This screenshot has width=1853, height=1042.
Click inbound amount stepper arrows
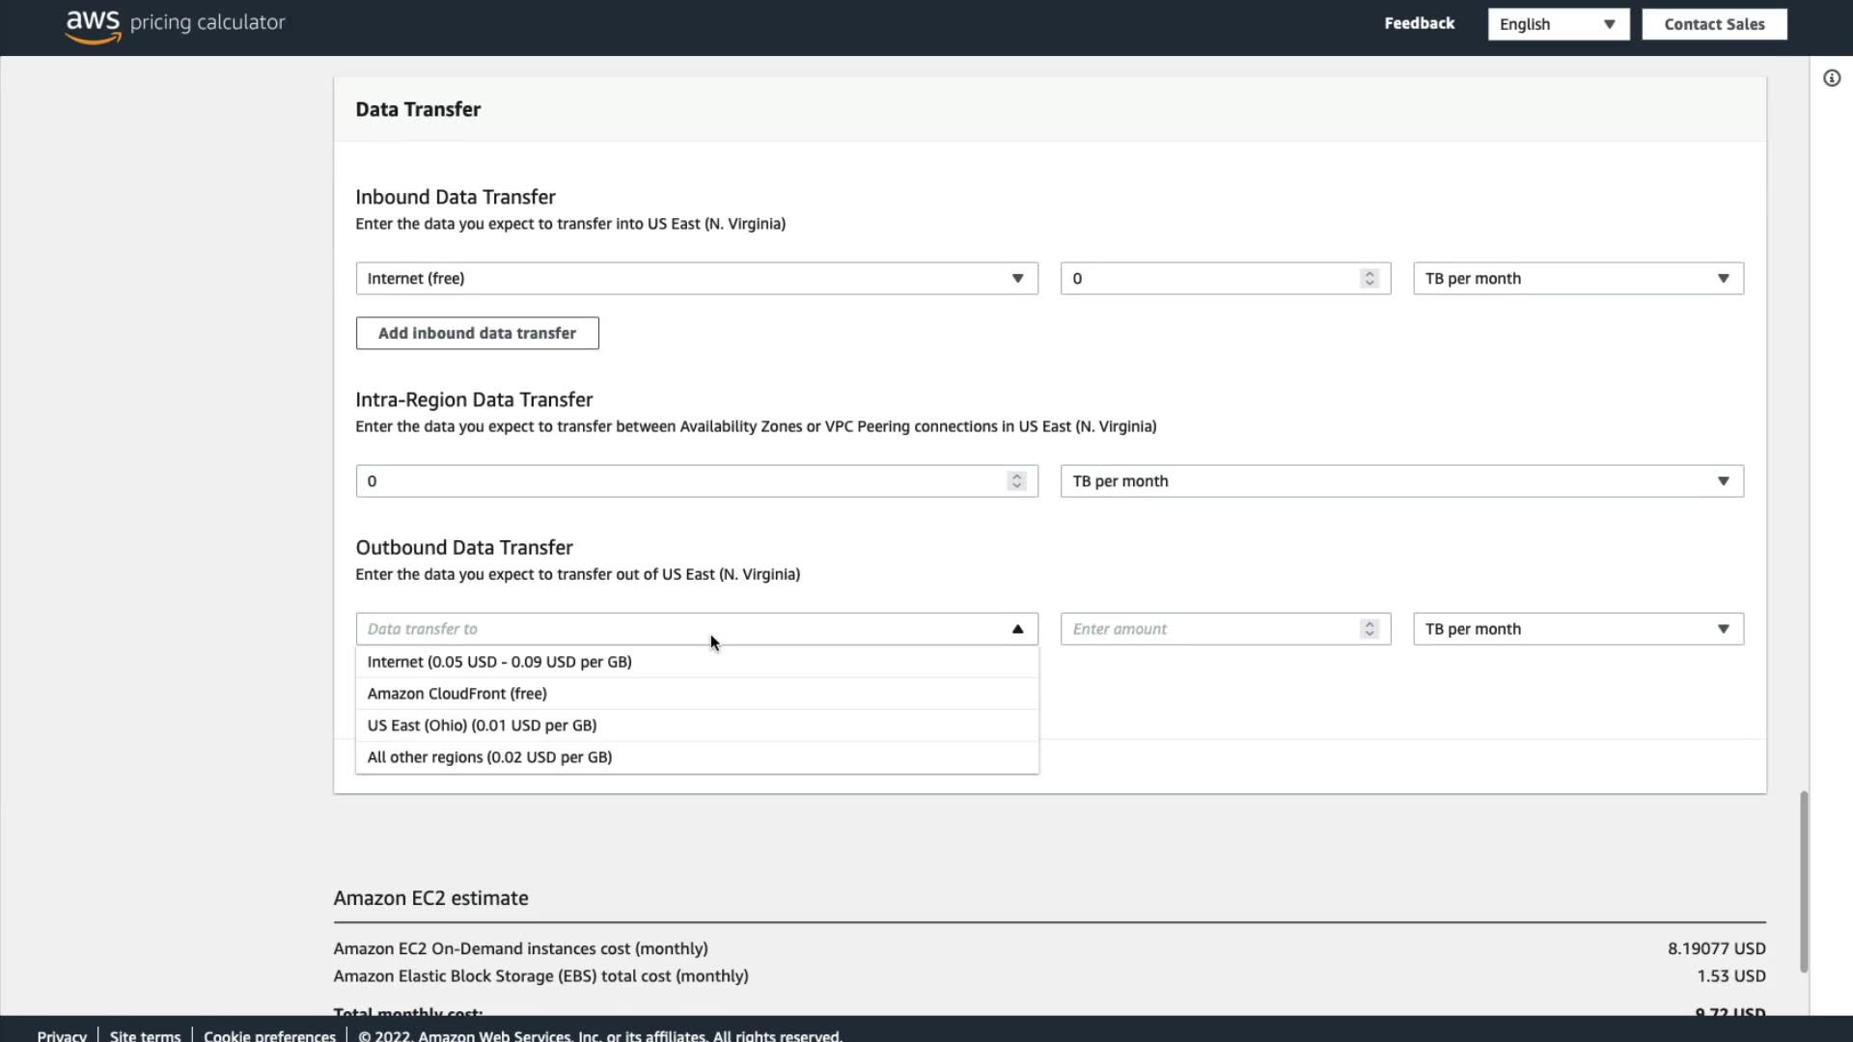(x=1369, y=279)
